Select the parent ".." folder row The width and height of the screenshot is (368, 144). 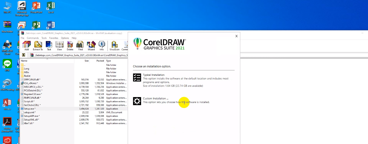(x=74, y=65)
